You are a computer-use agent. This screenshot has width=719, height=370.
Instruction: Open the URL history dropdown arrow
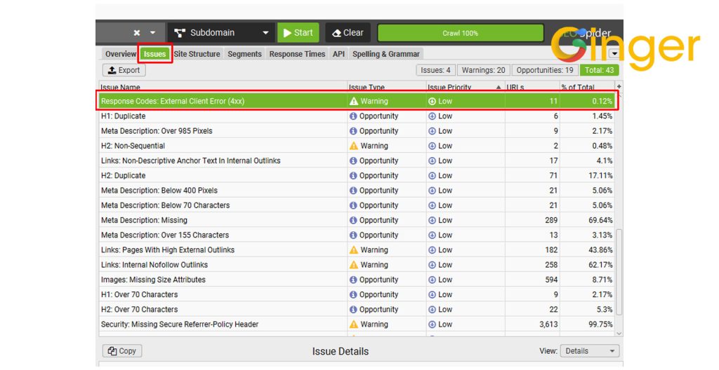152,32
